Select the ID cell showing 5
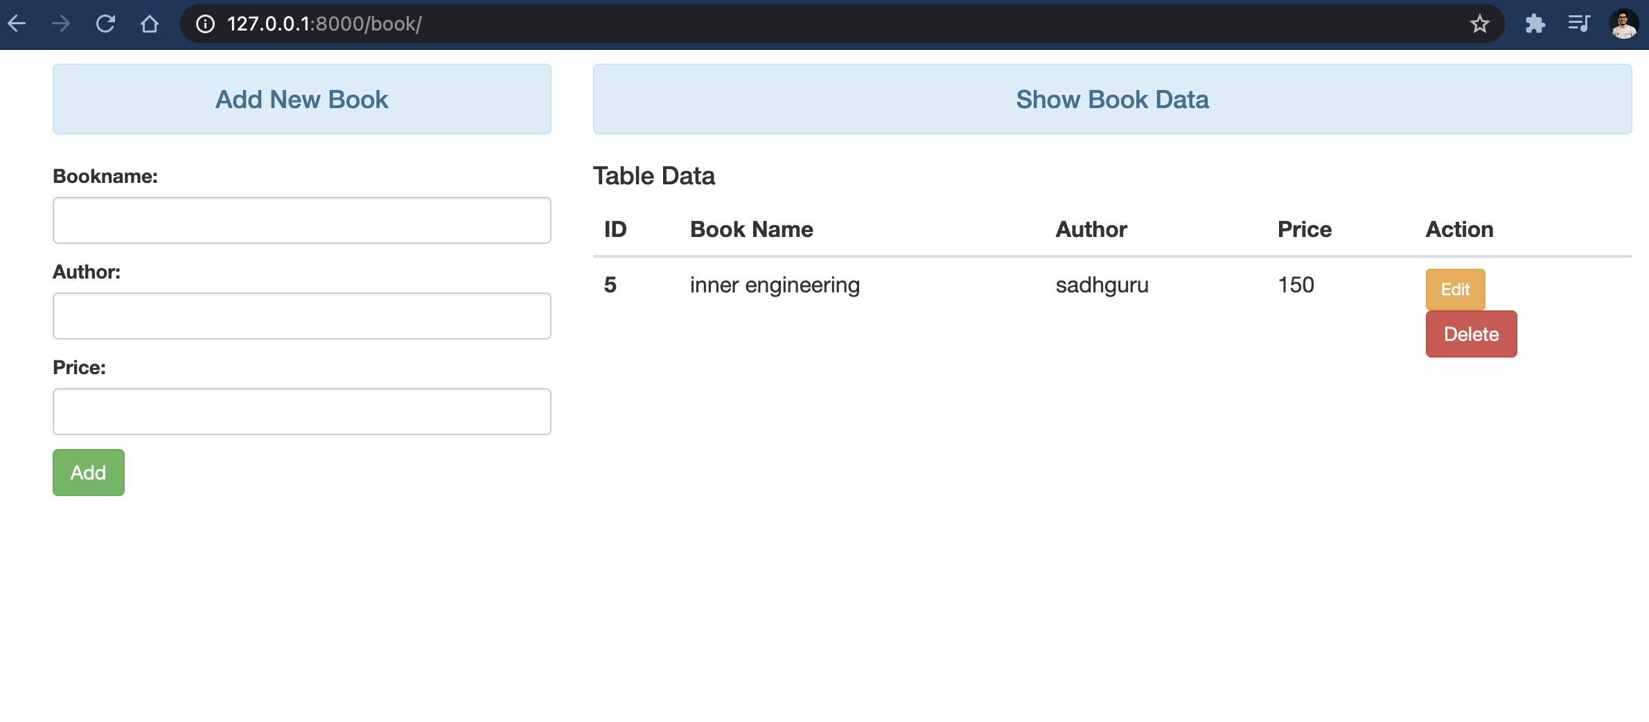The width and height of the screenshot is (1649, 722). pos(610,285)
